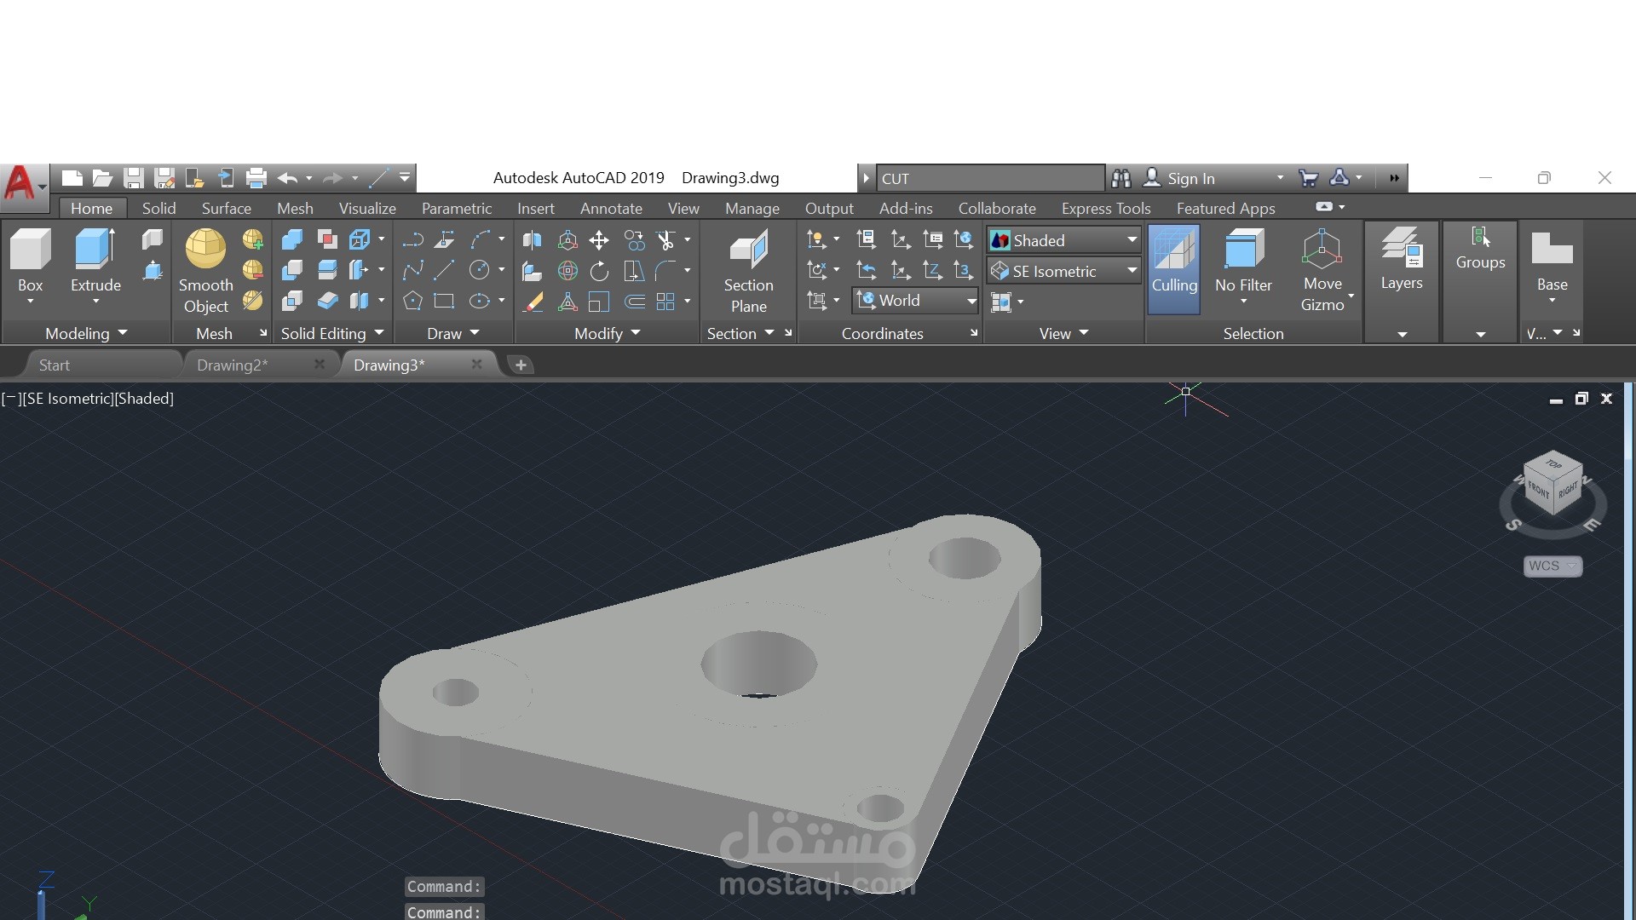Close the Drawing3 file tab
Viewport: 1636px width, 920px height.
click(476, 365)
